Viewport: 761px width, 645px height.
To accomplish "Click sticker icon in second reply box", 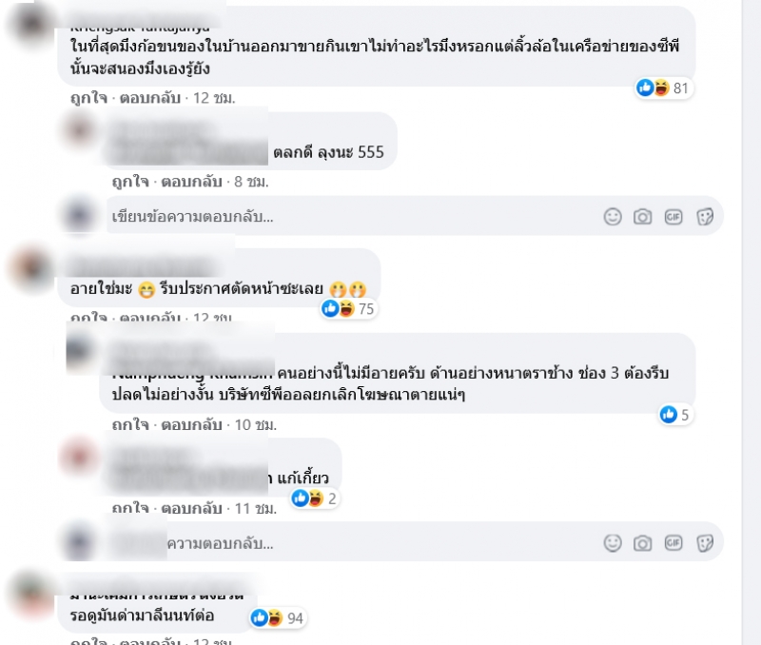I will 705,543.
